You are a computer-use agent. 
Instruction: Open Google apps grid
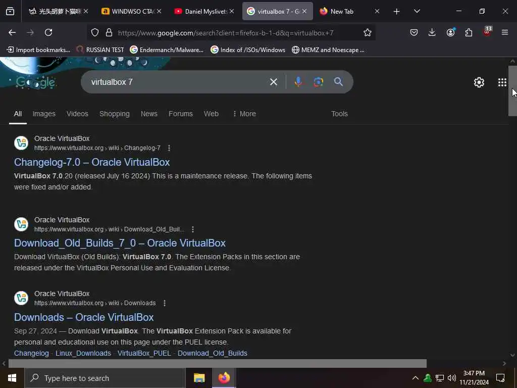click(502, 82)
